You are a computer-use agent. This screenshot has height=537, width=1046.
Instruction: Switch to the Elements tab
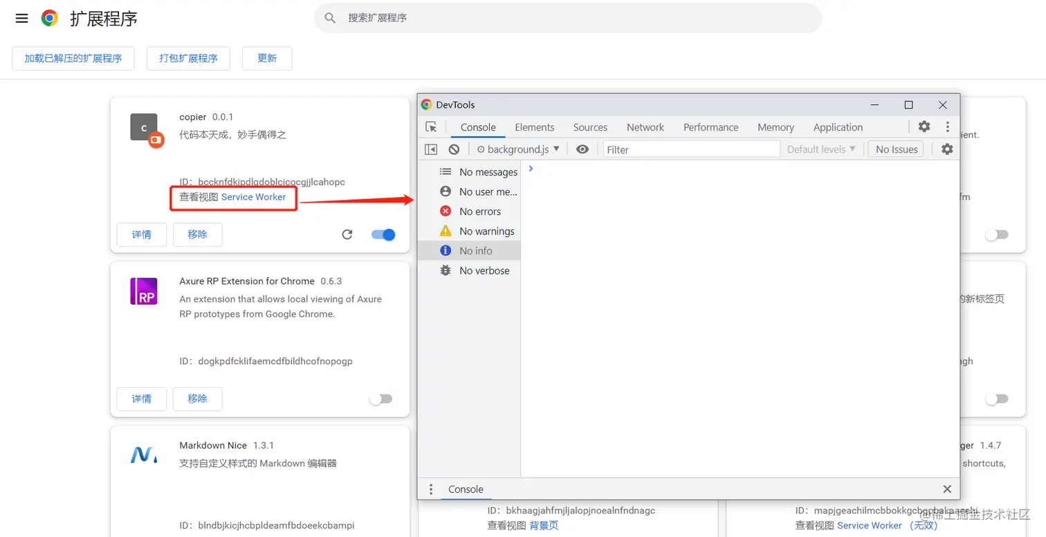[x=535, y=127]
